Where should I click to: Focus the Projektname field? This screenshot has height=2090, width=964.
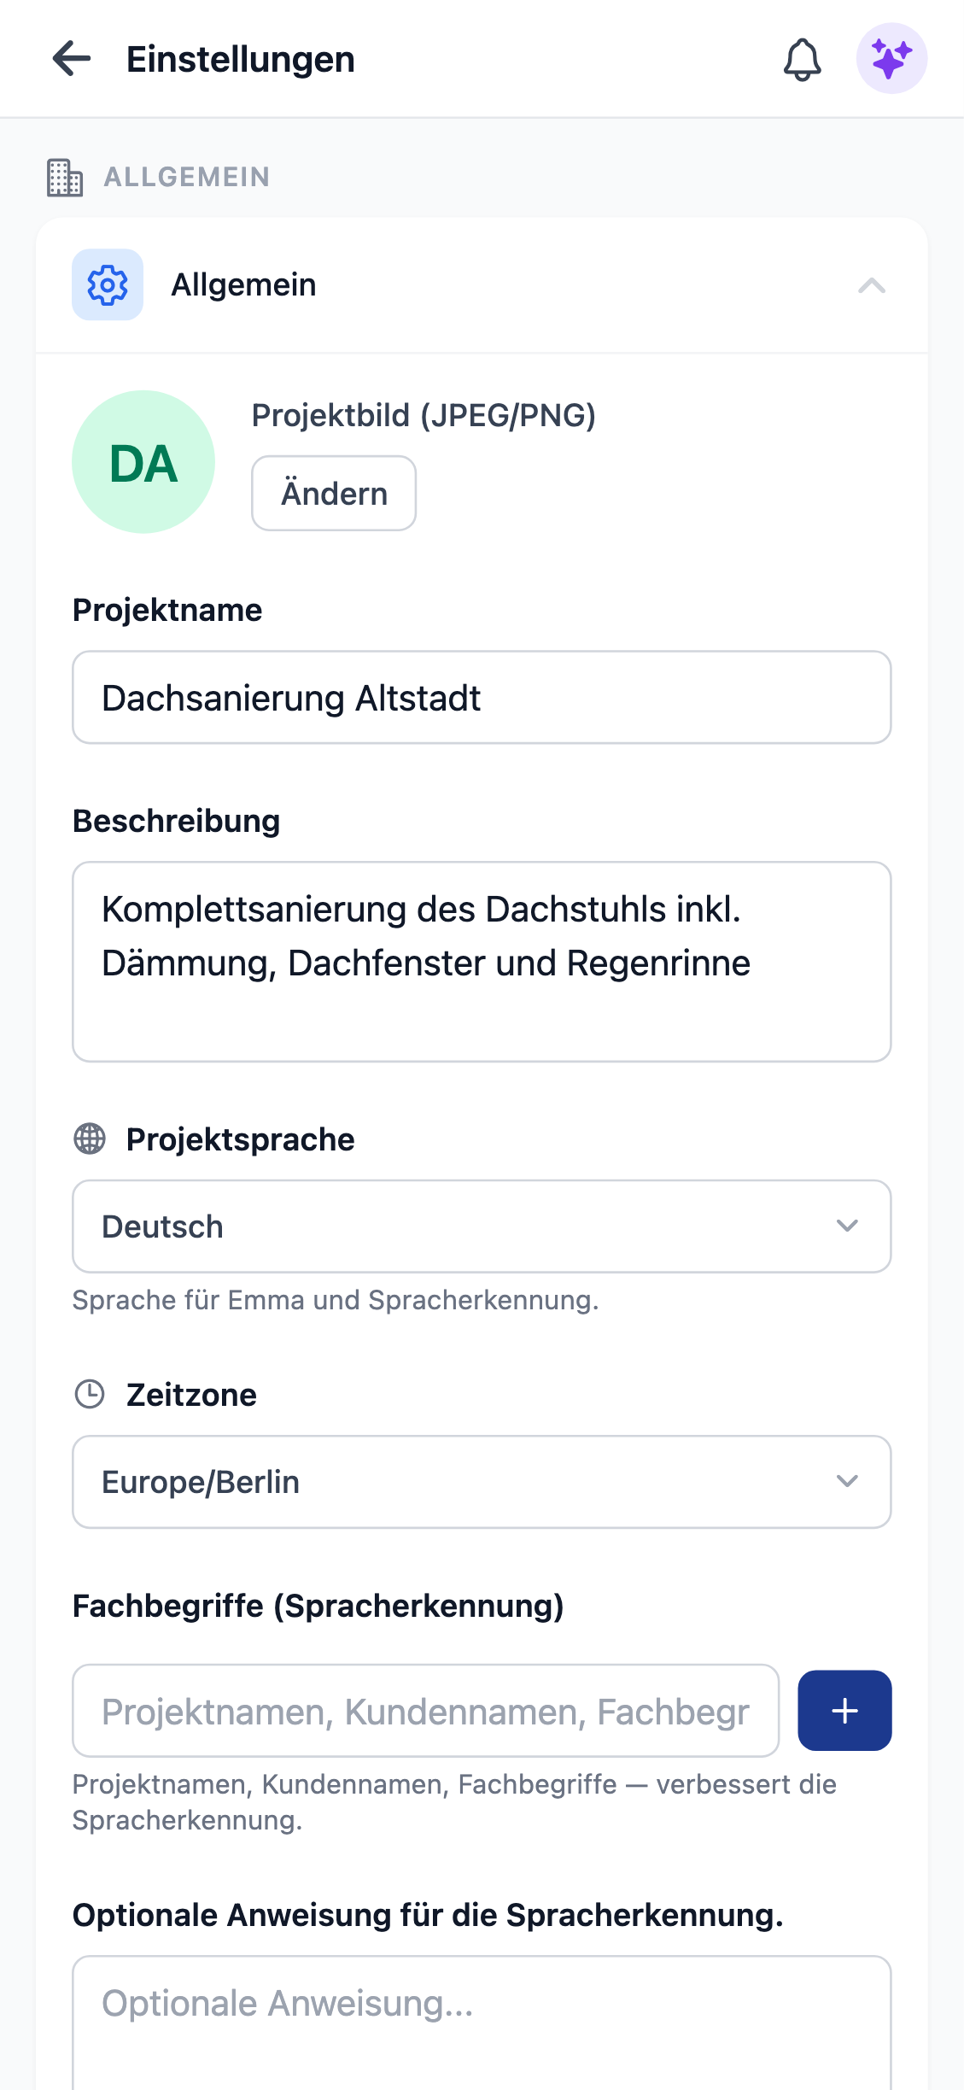click(482, 697)
